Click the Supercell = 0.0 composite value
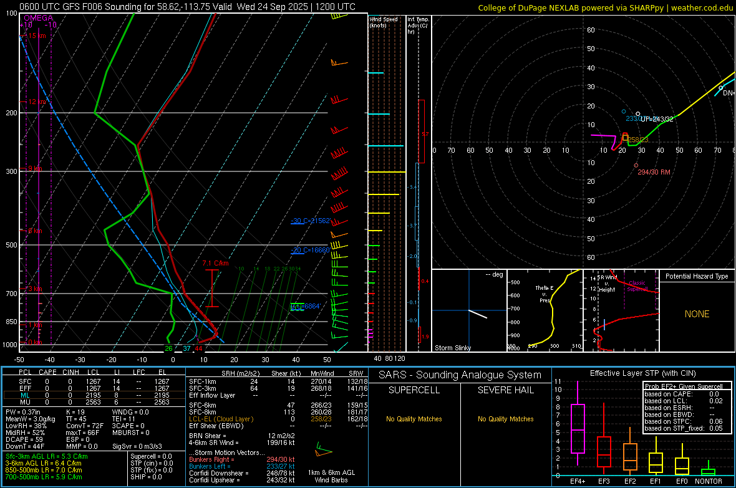The image size is (736, 488). 151,456
